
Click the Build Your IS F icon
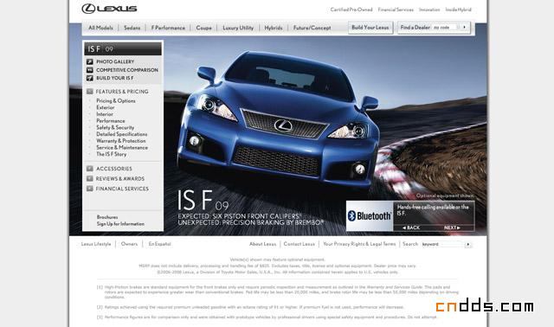pyautogui.click(x=90, y=78)
